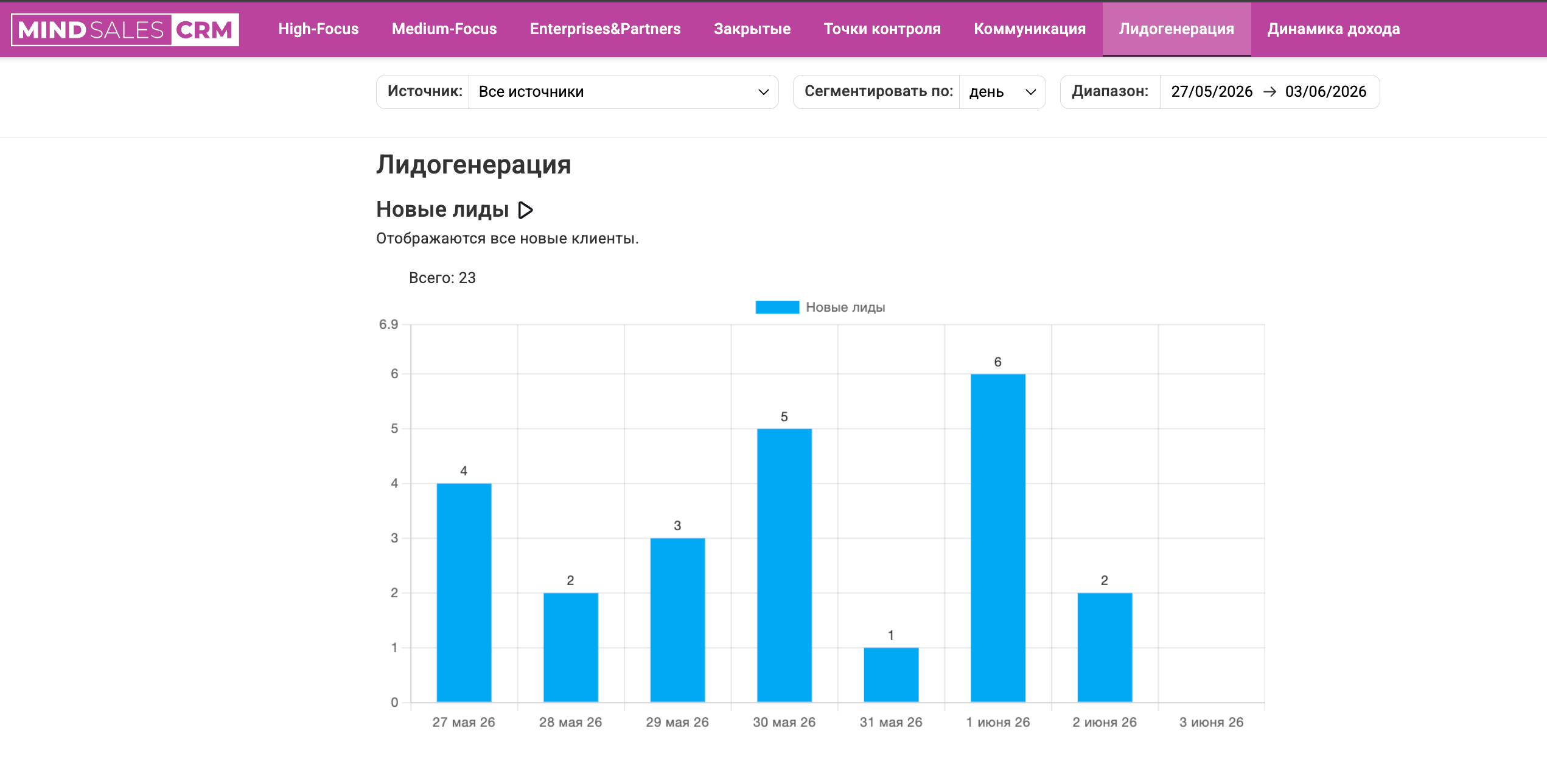The height and width of the screenshot is (778, 1547).
Task: Click the 30 мая 26 bar
Action: click(784, 565)
